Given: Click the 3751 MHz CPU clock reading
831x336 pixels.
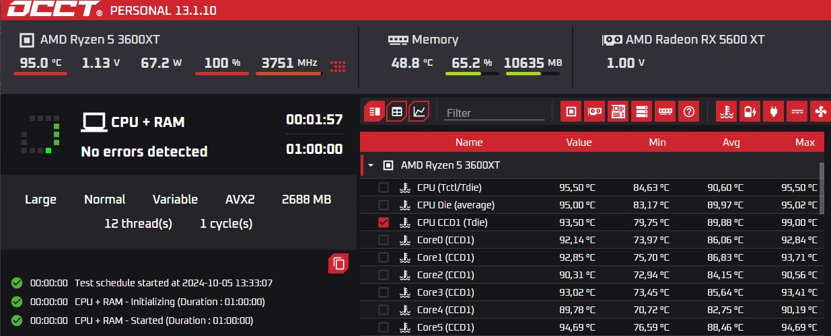Looking at the screenshot, I should 289,63.
